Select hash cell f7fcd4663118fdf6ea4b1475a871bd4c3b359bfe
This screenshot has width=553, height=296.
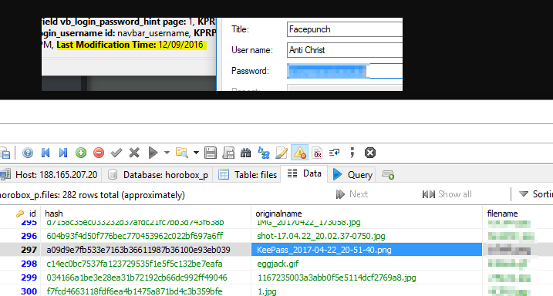pyautogui.click(x=146, y=291)
